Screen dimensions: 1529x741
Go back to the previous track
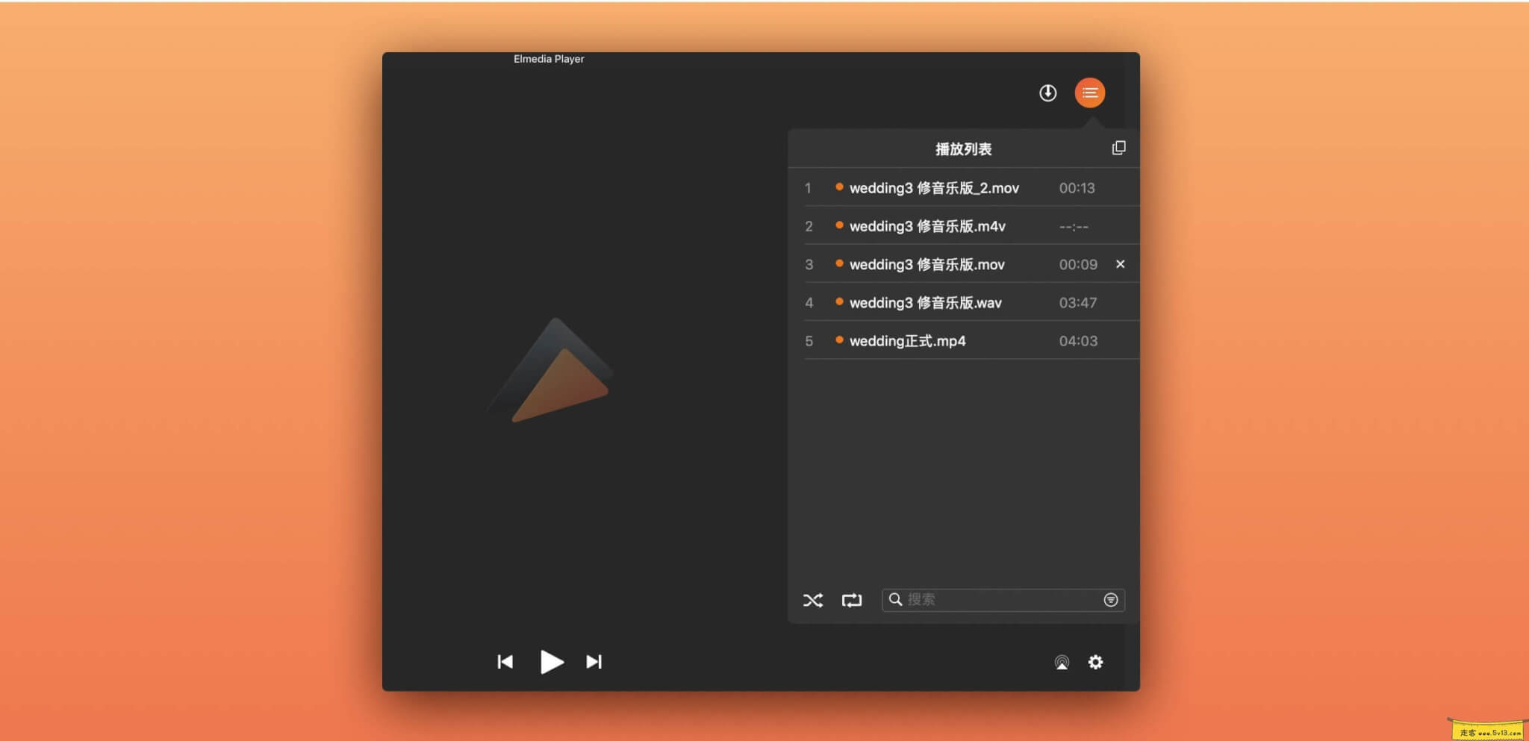click(x=505, y=661)
